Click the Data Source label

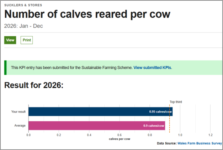point(166,143)
